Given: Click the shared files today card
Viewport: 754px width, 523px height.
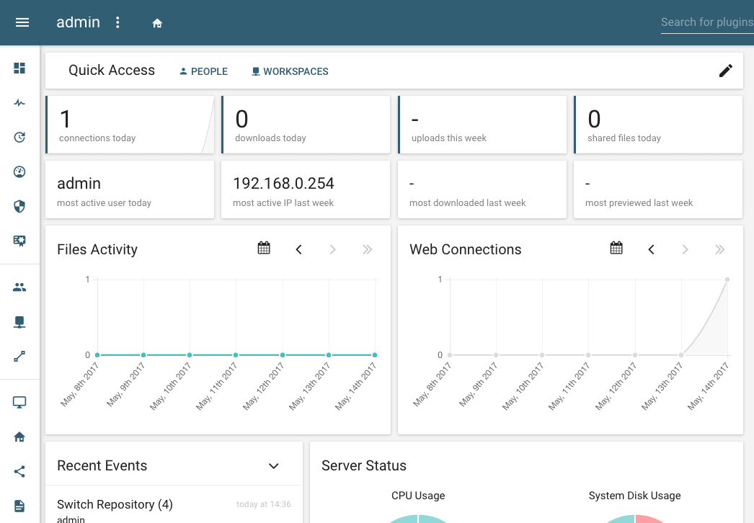Looking at the screenshot, I should [658, 125].
